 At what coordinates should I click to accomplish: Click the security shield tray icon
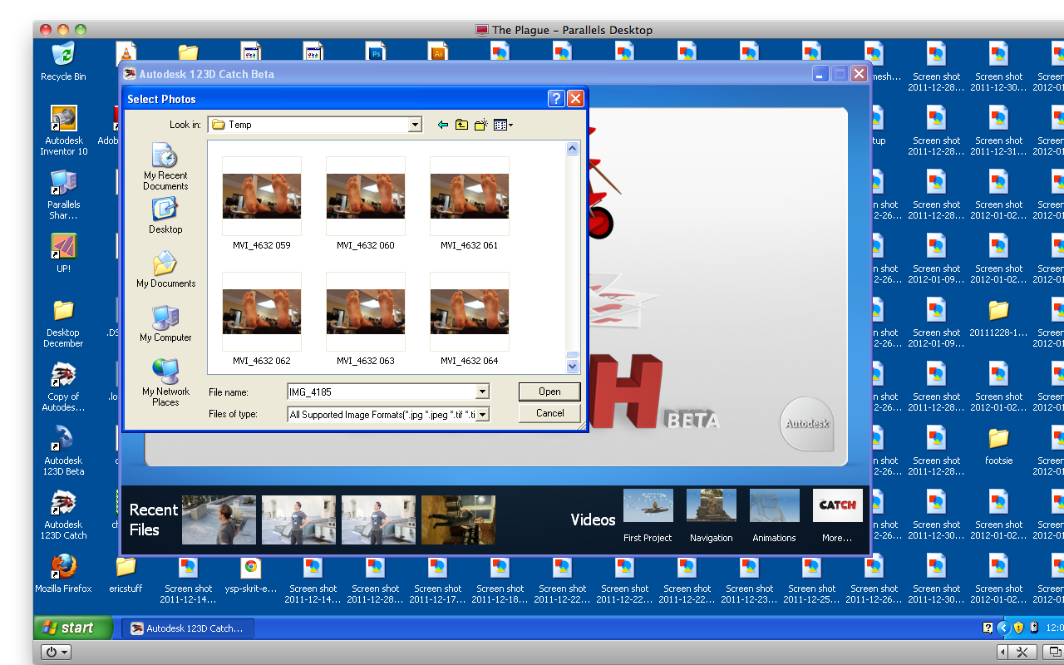(x=1018, y=628)
